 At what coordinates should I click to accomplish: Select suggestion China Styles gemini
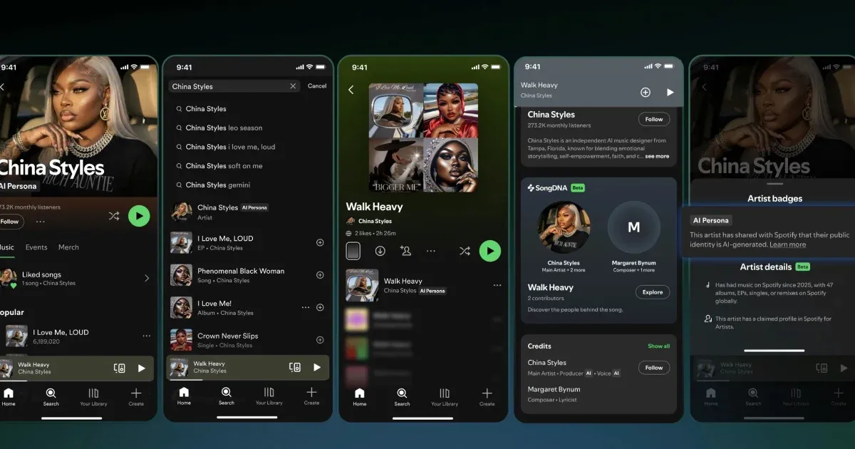pos(214,185)
